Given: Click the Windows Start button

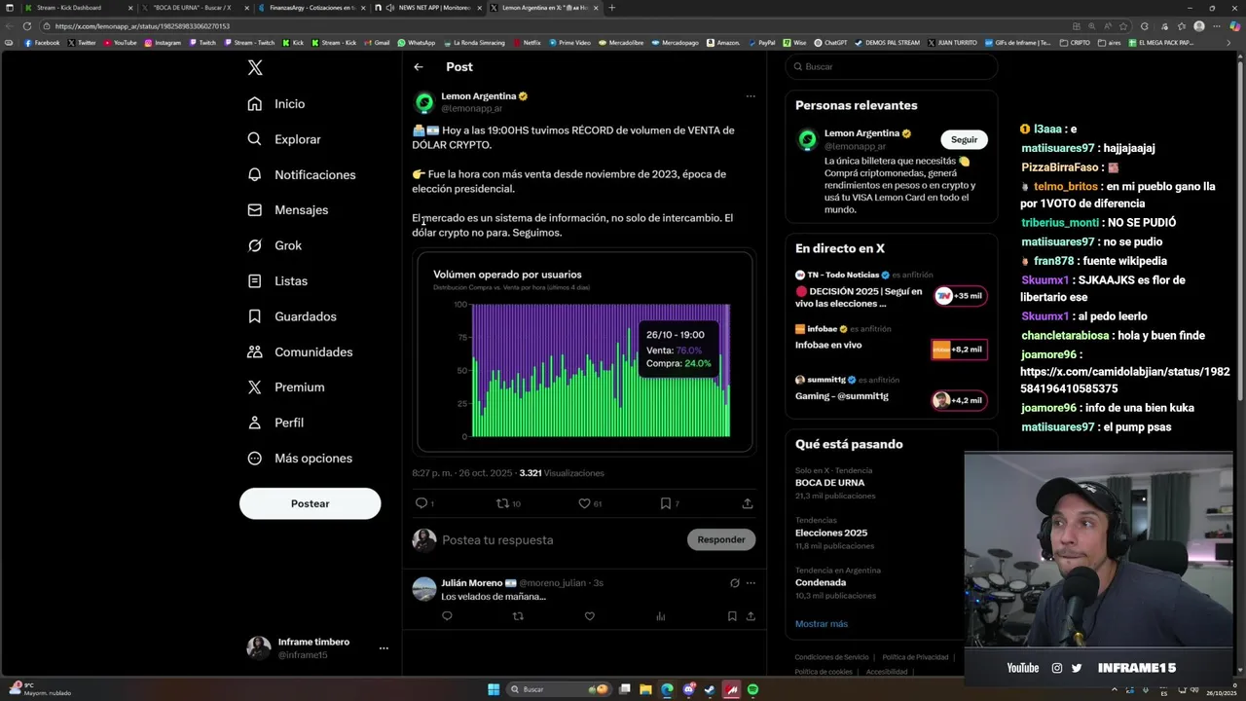Looking at the screenshot, I should click(x=494, y=689).
